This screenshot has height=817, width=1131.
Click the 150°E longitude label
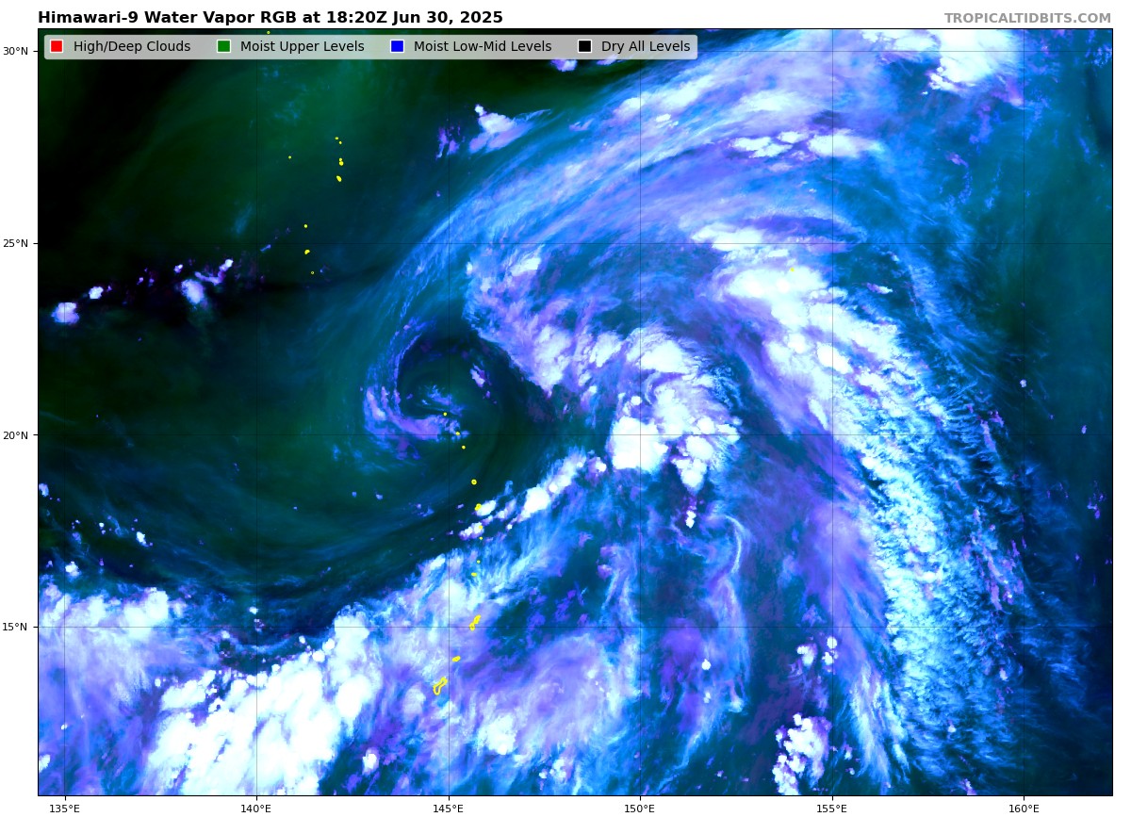point(640,808)
